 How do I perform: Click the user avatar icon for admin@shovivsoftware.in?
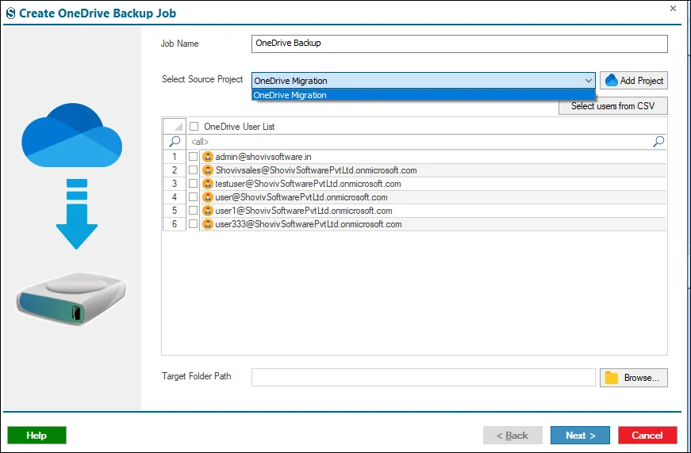point(208,157)
